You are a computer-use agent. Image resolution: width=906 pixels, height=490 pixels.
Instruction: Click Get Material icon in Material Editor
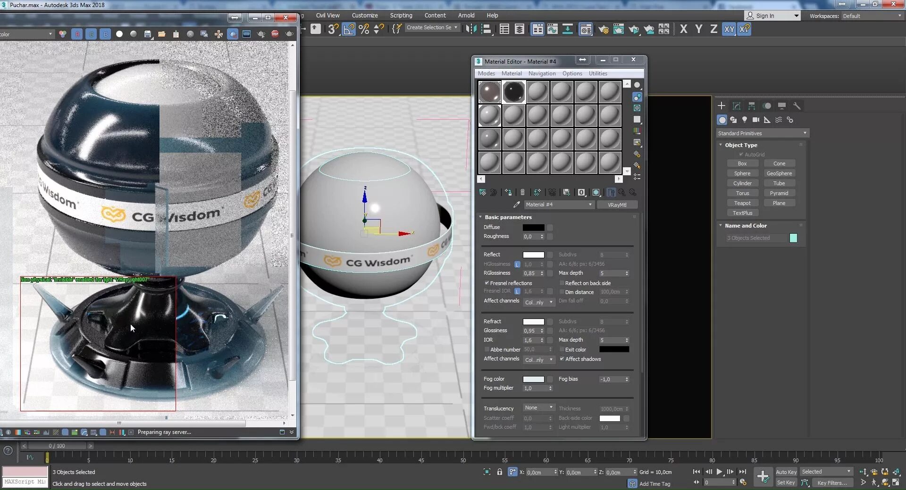pos(483,192)
